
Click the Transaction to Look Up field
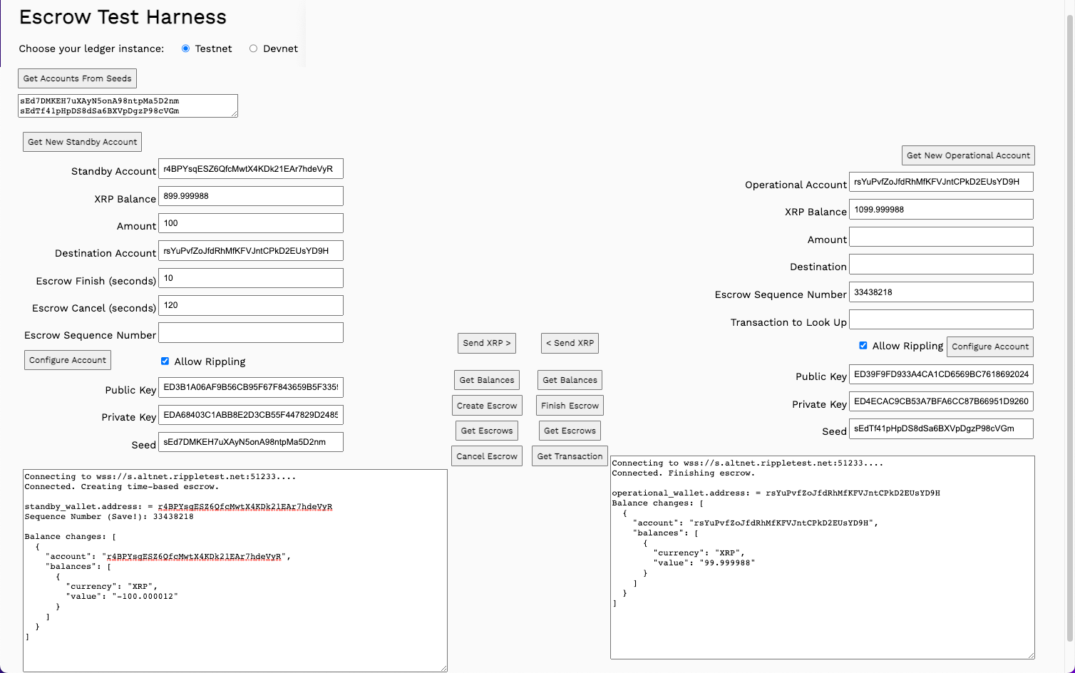pyautogui.click(x=940, y=319)
